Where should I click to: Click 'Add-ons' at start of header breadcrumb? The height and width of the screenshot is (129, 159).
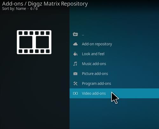pyautogui.click(x=13, y=4)
